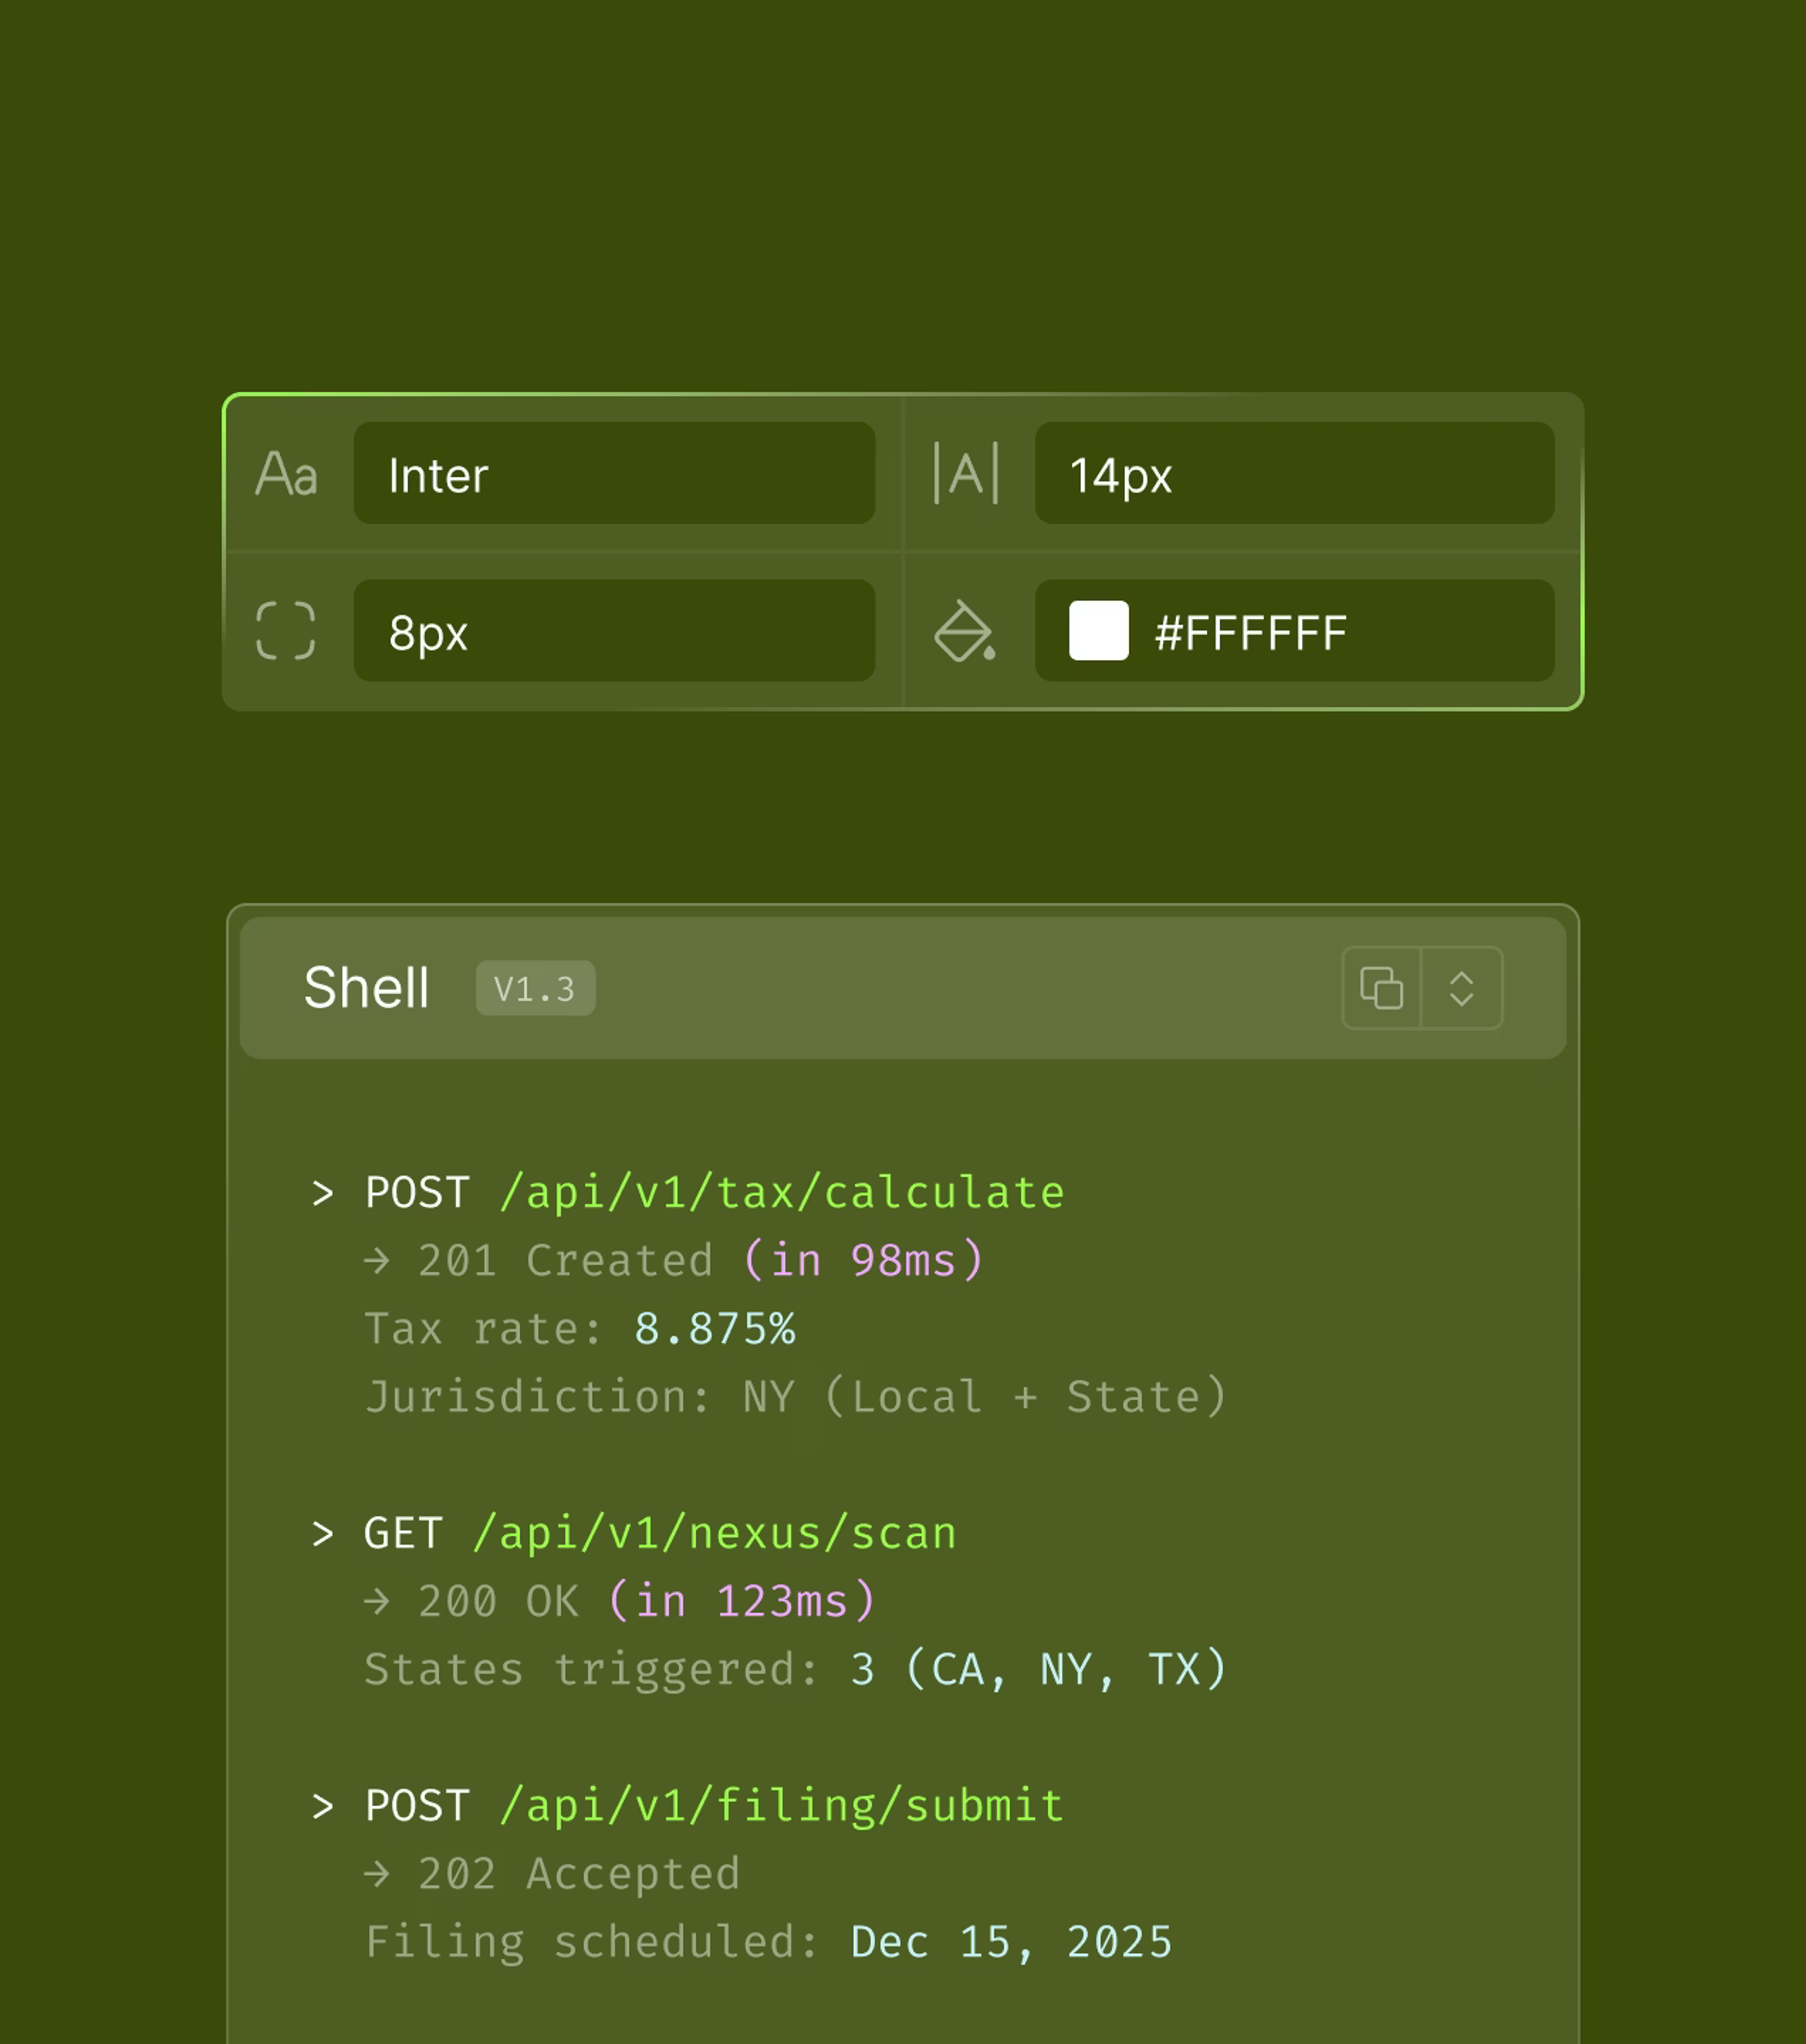The width and height of the screenshot is (1806, 2044).
Task: Click the 201 Created status line
Action: click(539, 1261)
